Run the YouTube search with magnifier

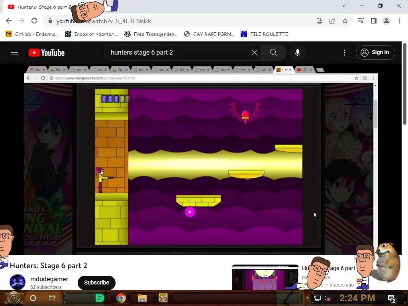coord(273,53)
